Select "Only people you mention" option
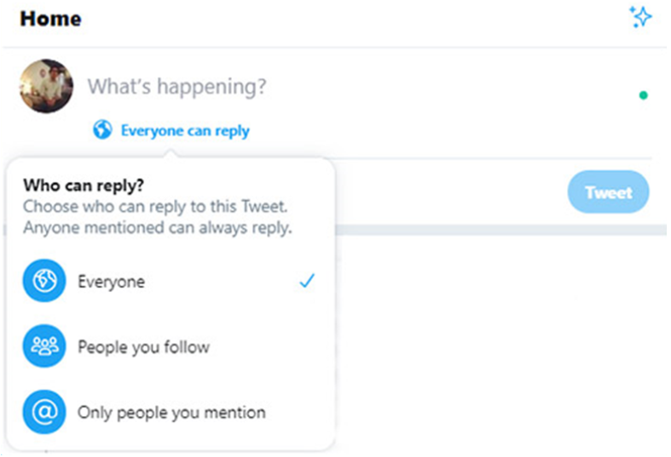This screenshot has width=671, height=457. pos(171,412)
